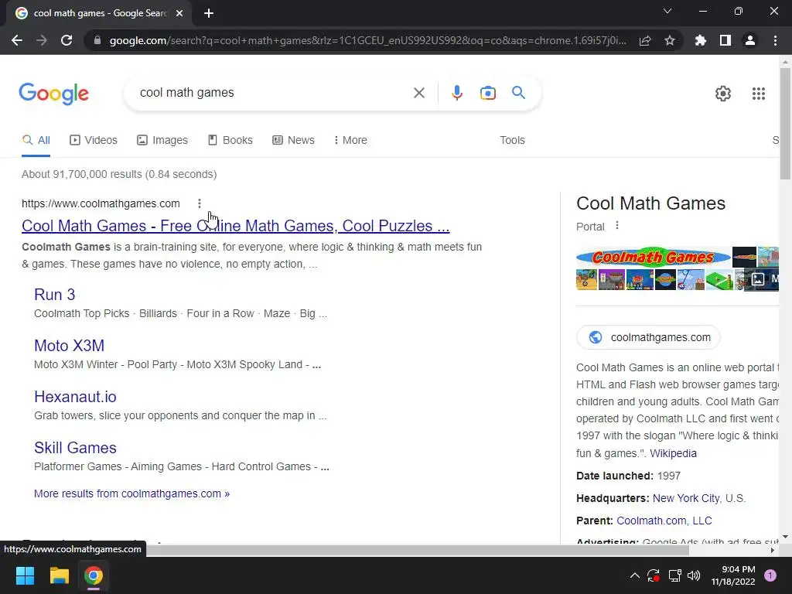Open the Chrome three-dot menu

[775, 40]
